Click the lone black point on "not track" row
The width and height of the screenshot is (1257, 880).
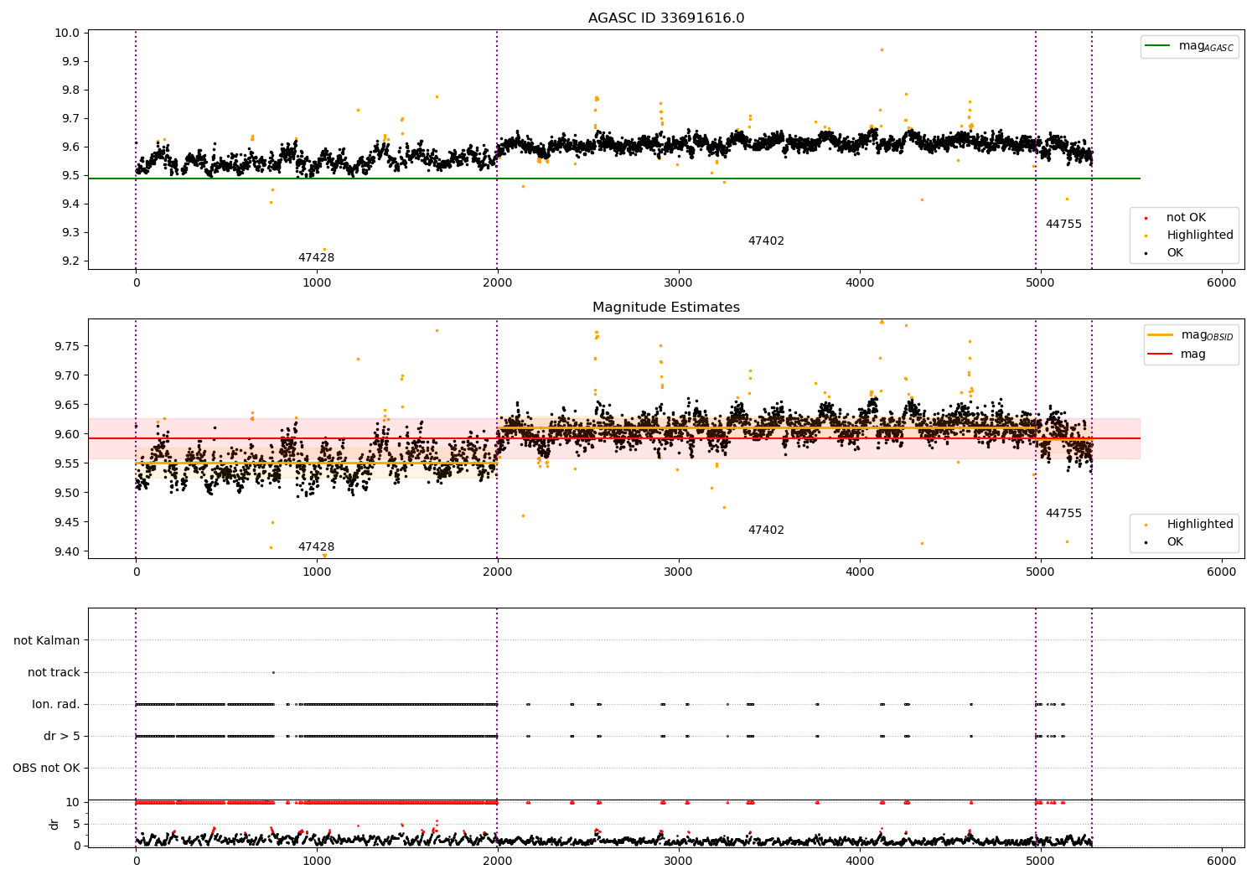(273, 672)
